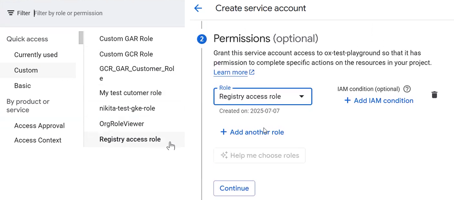Image resolution: width=454 pixels, height=200 pixels.
Task: Open the Role dropdown
Action: coord(262,96)
